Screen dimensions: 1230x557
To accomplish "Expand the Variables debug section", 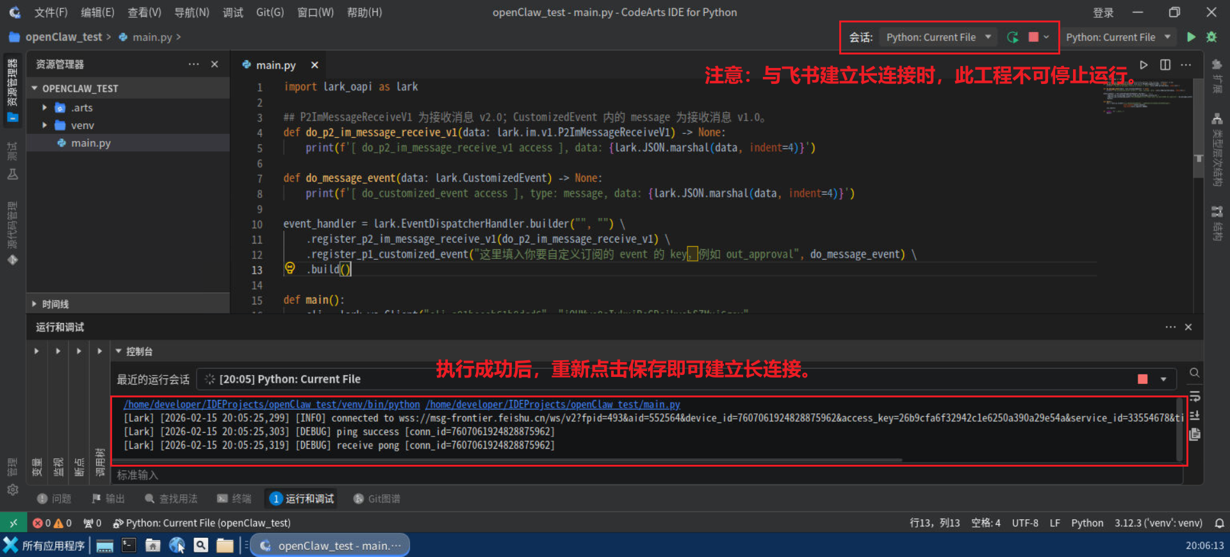I will point(37,351).
